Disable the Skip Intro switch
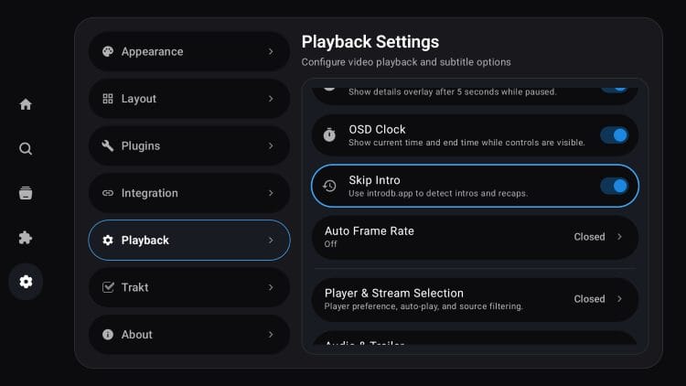Image resolution: width=686 pixels, height=386 pixels. pos(614,186)
